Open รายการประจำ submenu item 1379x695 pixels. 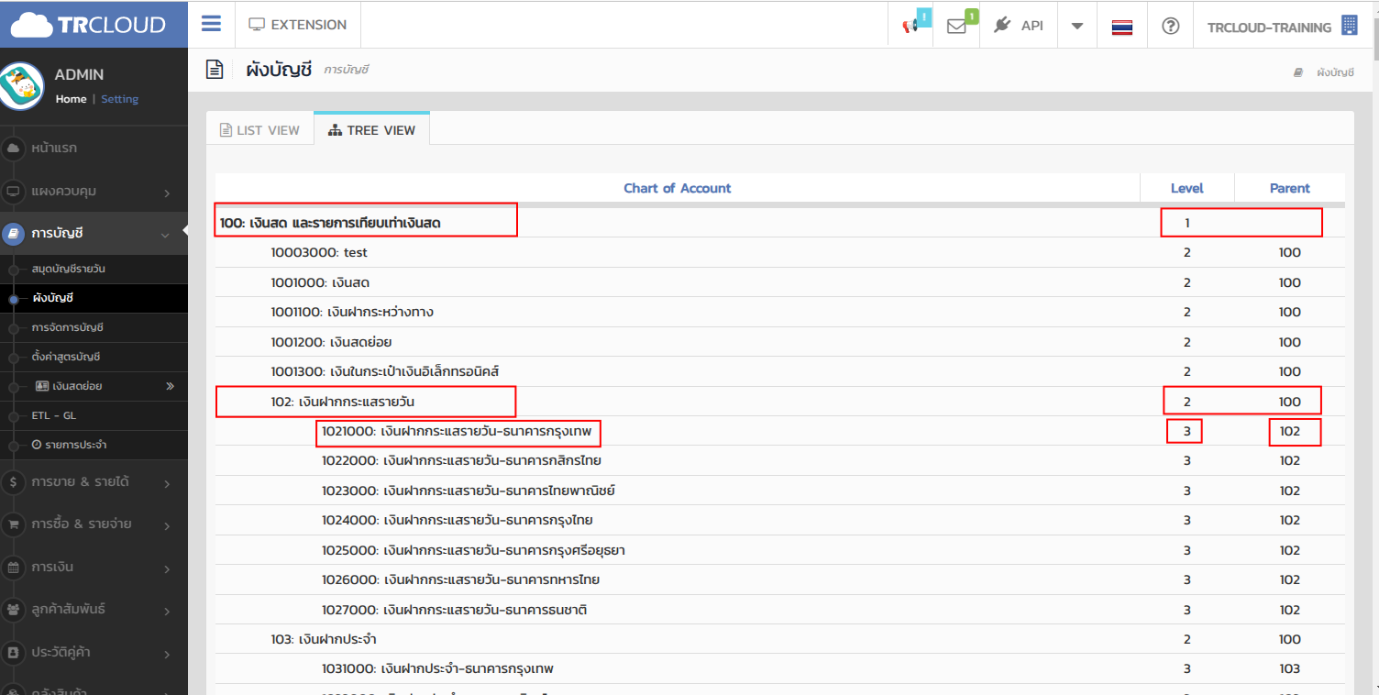(69, 445)
